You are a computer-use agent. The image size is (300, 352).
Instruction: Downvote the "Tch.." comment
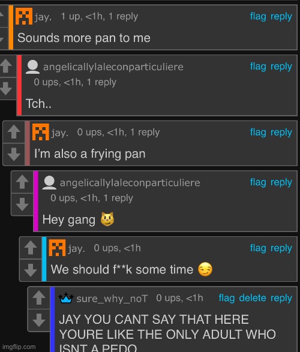[x=6, y=88]
